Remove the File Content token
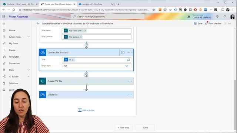The image size is (237, 133). 81,37
